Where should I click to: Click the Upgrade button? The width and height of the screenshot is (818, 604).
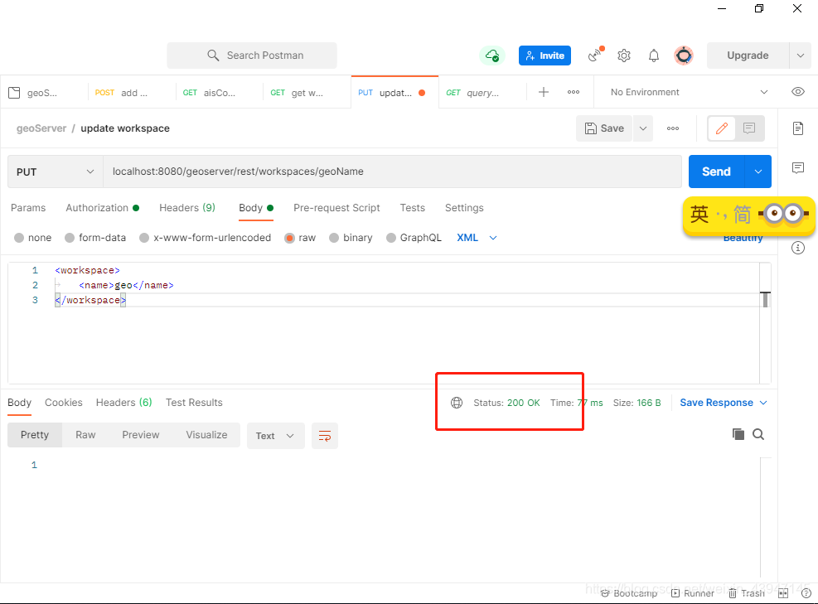coord(748,56)
